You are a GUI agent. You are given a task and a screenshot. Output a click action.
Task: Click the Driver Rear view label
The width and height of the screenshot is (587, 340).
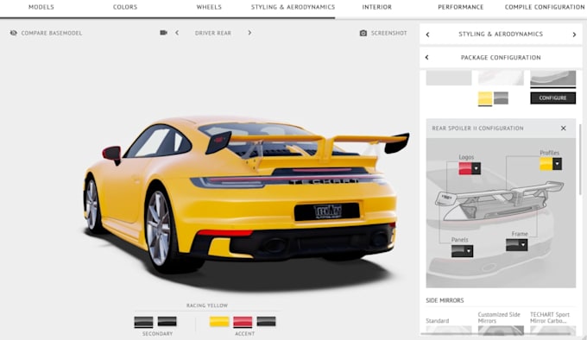pyautogui.click(x=213, y=33)
